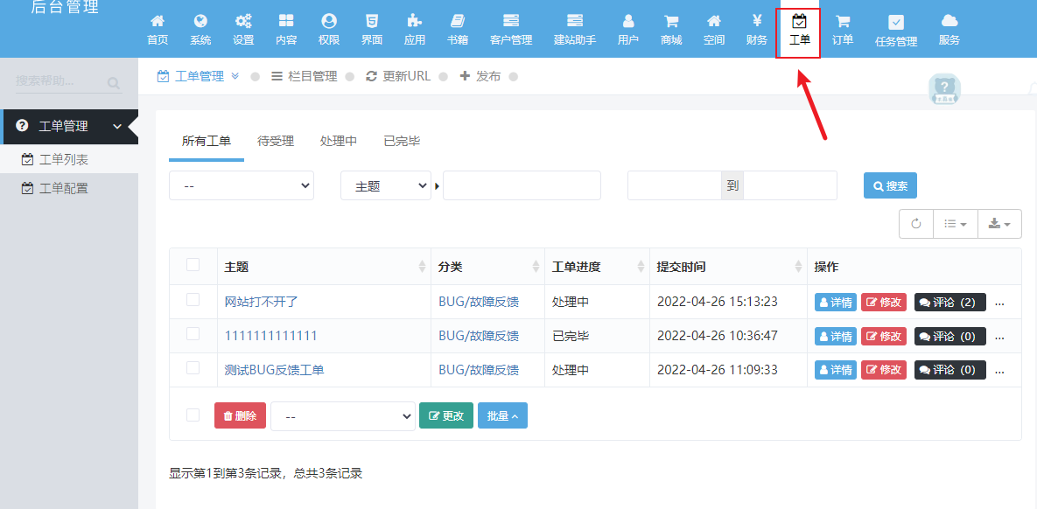Image resolution: width=1037 pixels, height=509 pixels.
Task: Open the column list view dropdown
Action: (x=955, y=224)
